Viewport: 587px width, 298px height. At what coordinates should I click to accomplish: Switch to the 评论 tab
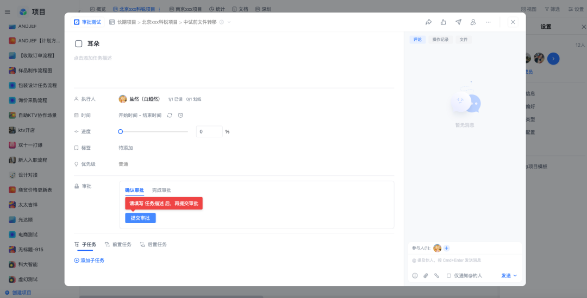point(417,40)
